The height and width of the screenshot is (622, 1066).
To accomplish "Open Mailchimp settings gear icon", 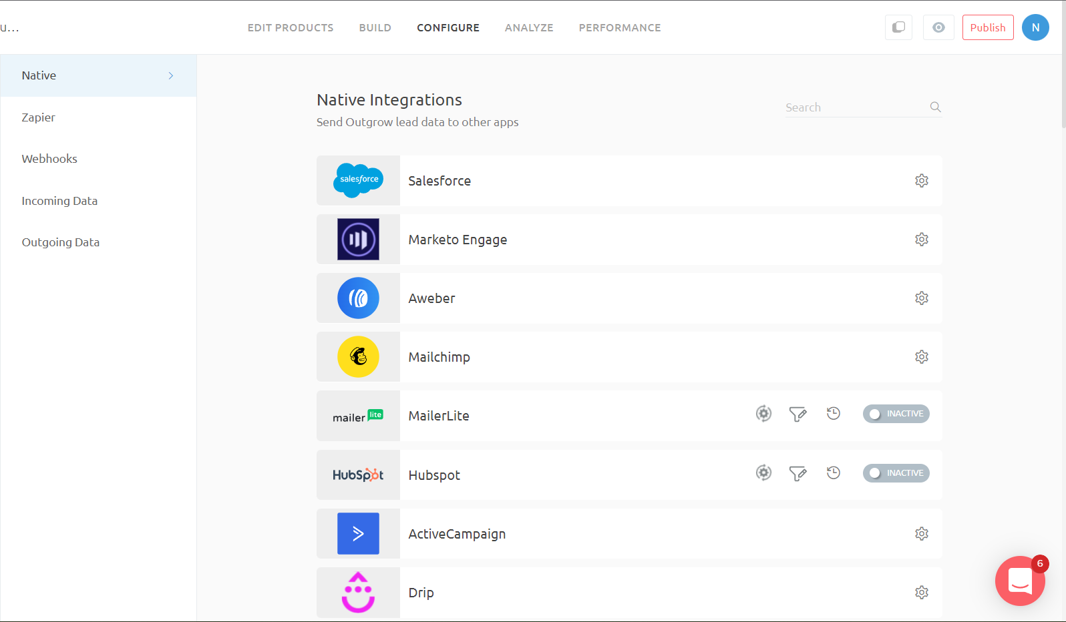I will point(922,357).
